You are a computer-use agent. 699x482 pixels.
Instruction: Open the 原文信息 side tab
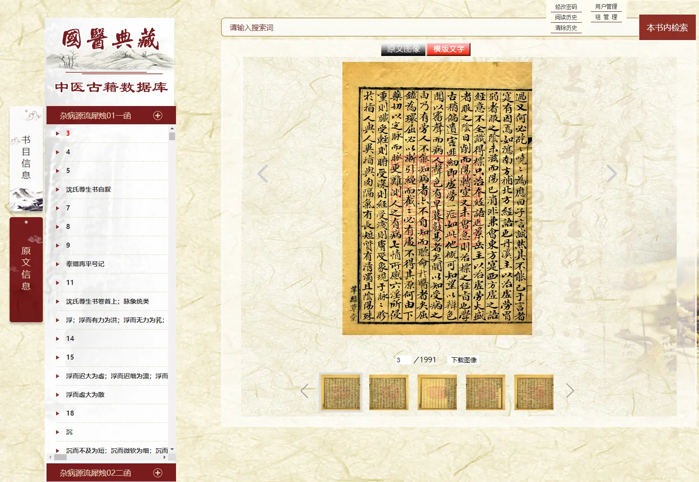click(26, 269)
